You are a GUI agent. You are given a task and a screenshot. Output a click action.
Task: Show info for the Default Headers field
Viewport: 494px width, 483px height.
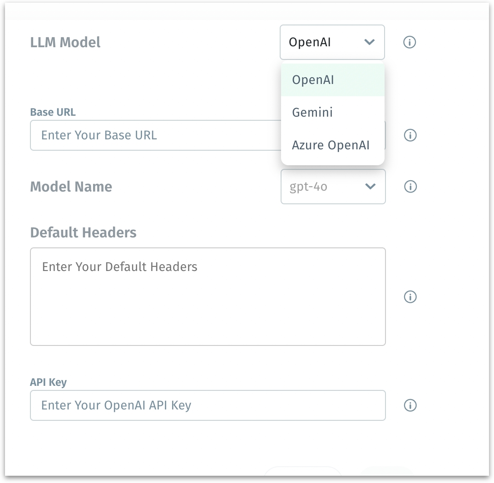click(x=410, y=297)
